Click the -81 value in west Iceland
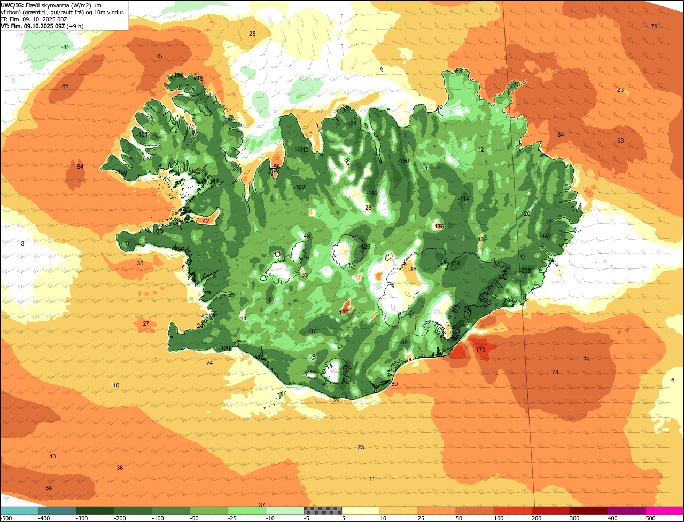Viewport: 684px width, 522px height. pyautogui.click(x=271, y=300)
